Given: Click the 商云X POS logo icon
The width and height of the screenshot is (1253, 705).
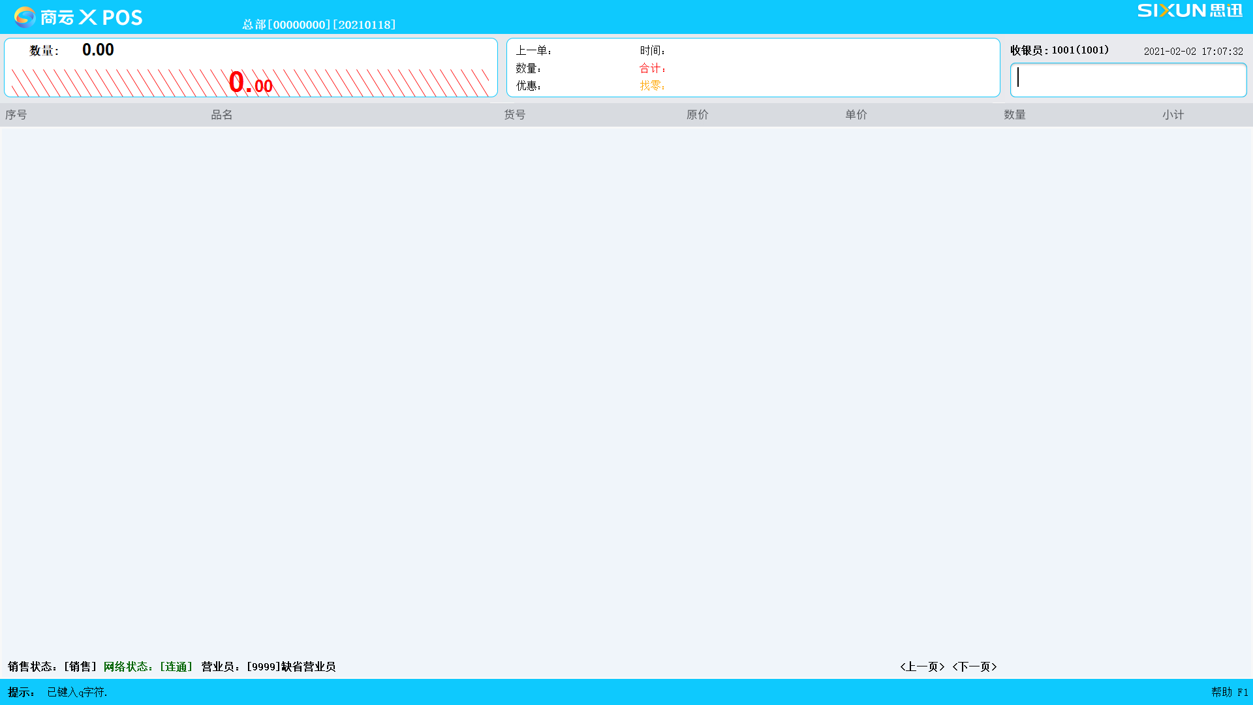Looking at the screenshot, I should pos(24,16).
